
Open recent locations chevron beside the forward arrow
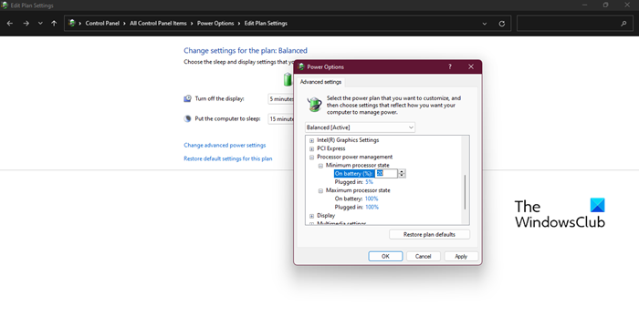click(40, 24)
